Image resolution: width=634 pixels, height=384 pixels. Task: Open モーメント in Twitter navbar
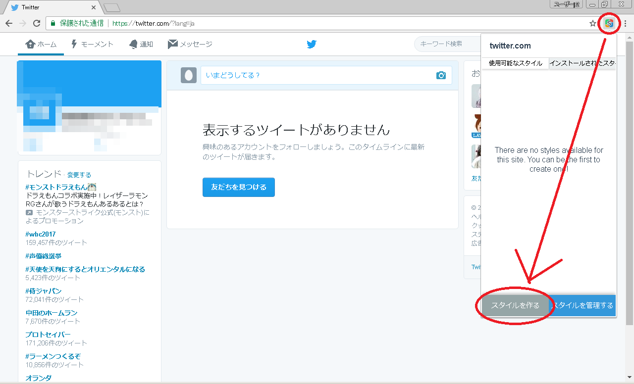click(x=92, y=44)
